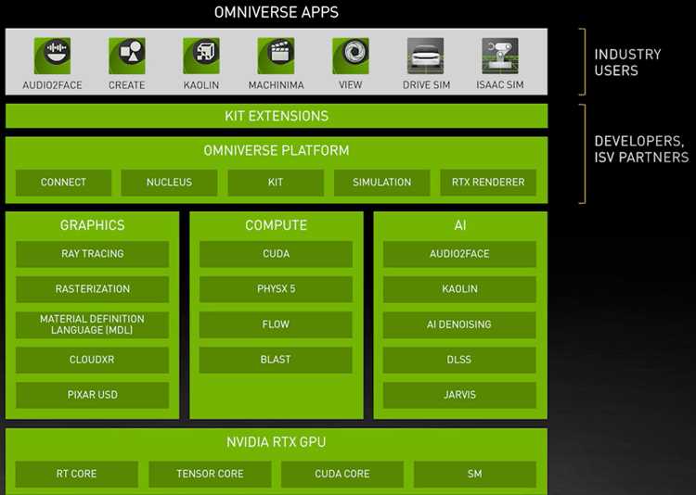Click the Drive Sim label text
This screenshot has height=495, width=696.
click(426, 85)
